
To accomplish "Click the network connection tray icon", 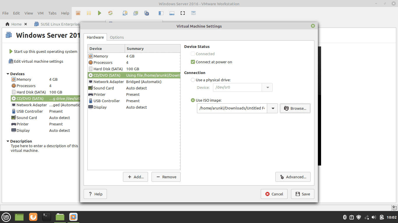I will [x=367, y=217].
